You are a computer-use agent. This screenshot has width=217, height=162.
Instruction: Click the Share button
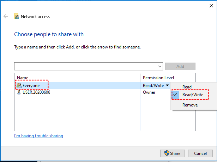[173, 153]
